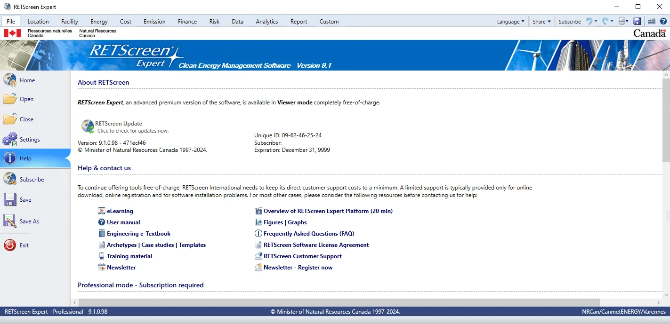670x324 pixels.
Task: Open Settings with the gears icon
Action: (x=10, y=140)
